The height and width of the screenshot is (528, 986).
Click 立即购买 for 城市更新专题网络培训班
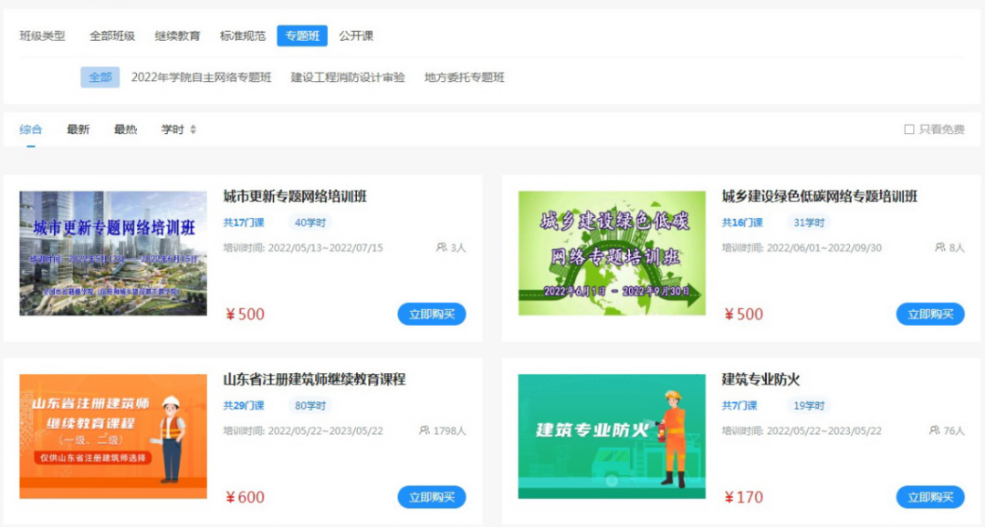pos(431,314)
